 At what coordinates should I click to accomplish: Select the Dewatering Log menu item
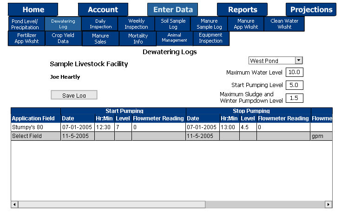point(63,24)
